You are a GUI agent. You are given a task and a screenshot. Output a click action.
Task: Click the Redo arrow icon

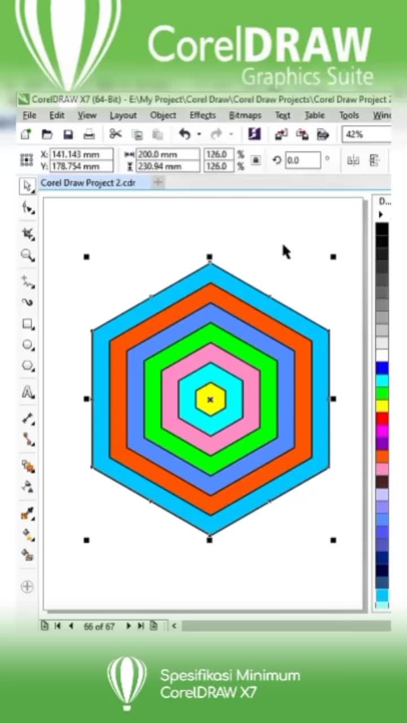[216, 134]
